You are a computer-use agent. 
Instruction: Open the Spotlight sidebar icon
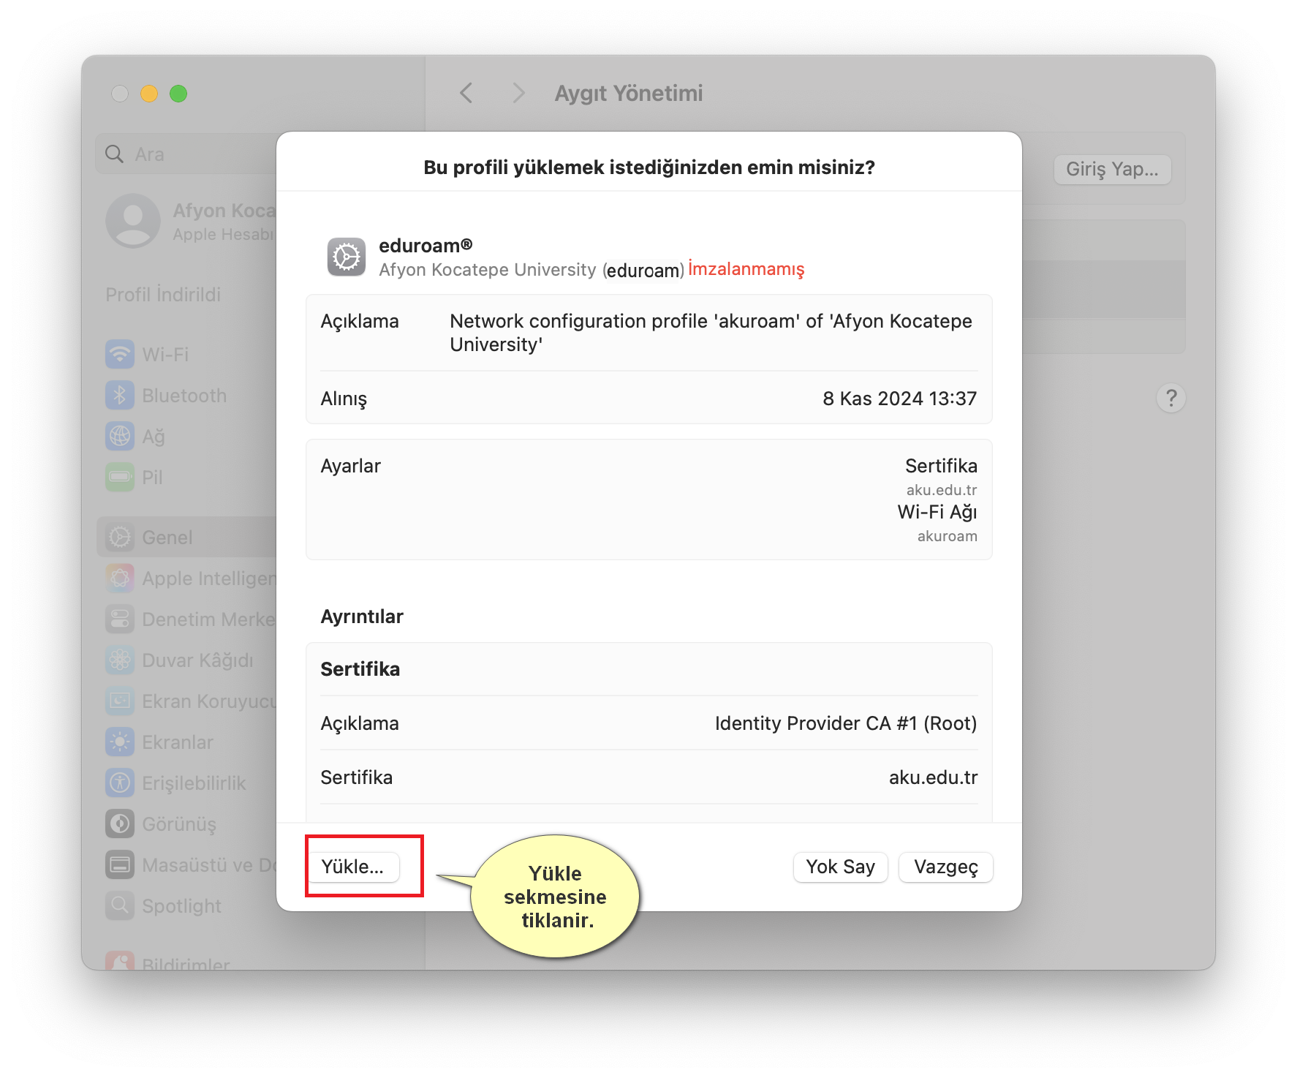point(120,906)
